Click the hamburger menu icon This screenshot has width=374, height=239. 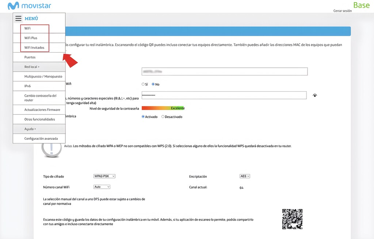point(18,18)
